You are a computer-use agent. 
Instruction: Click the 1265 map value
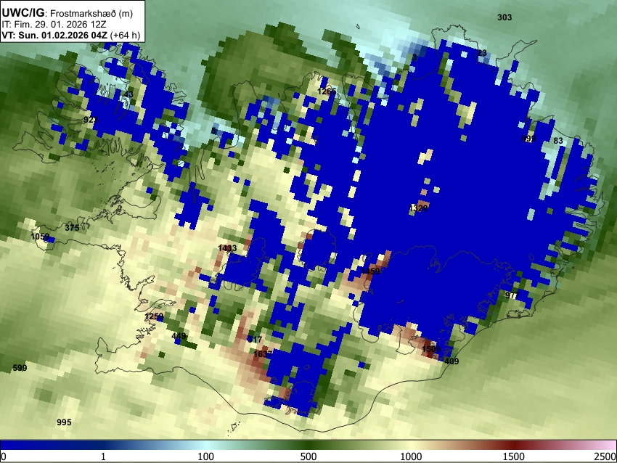click(327, 91)
